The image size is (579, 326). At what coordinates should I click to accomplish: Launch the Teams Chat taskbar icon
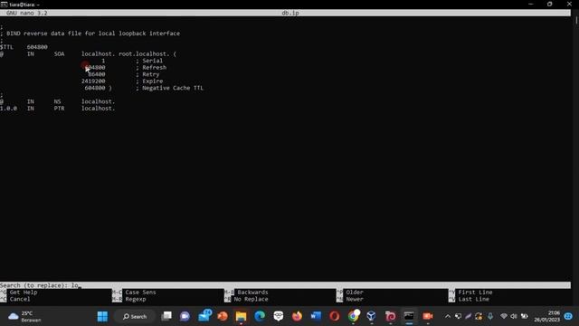[x=185, y=316]
